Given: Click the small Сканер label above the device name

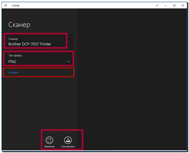Looking at the screenshot, I should [x=13, y=39].
